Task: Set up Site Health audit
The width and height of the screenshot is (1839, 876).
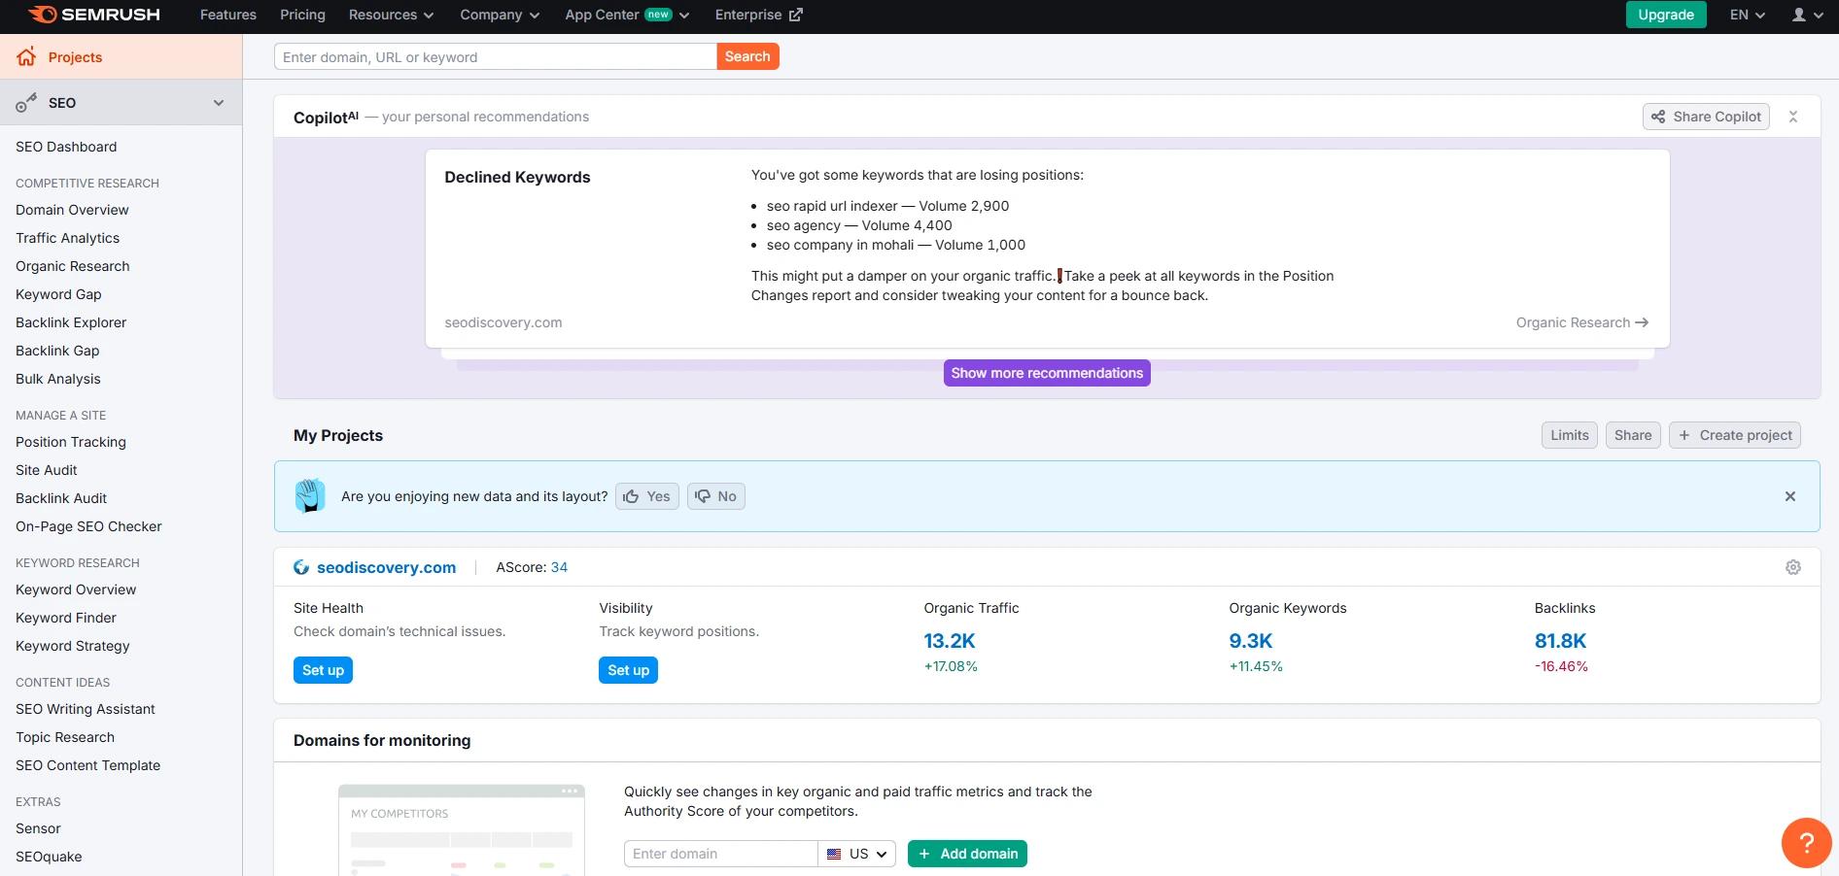Action: (323, 670)
